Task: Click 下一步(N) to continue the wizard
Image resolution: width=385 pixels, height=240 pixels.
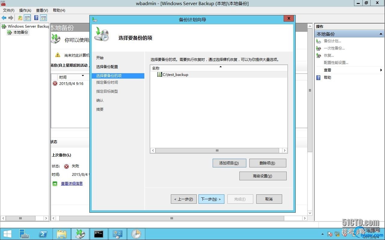Action: coord(211,199)
